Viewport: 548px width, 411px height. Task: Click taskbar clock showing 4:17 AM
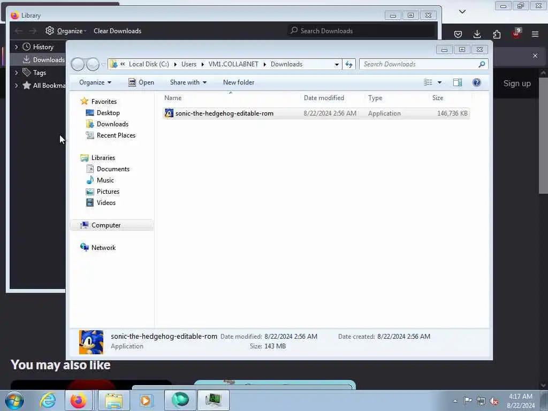(x=521, y=401)
